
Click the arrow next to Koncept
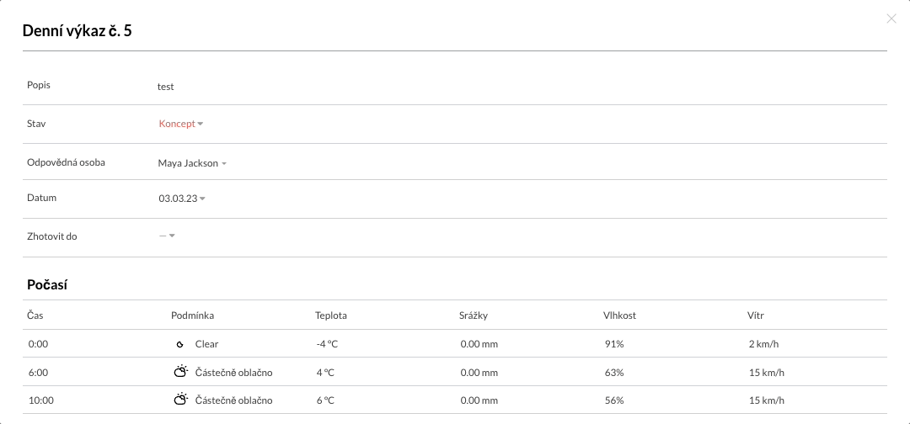[201, 124]
